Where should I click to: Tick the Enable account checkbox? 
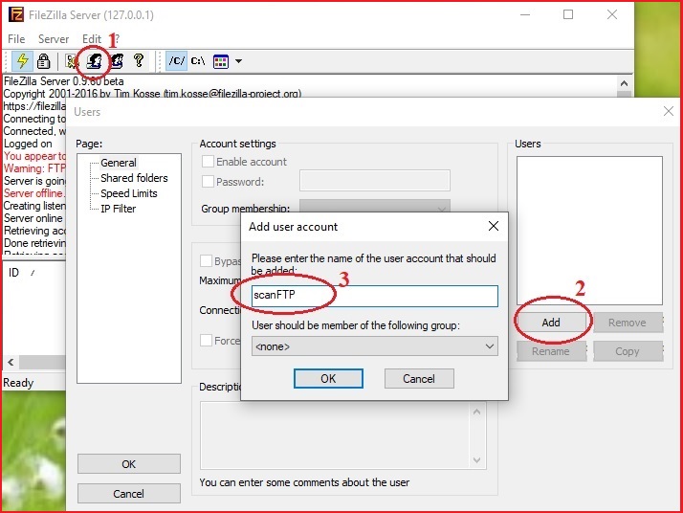click(x=209, y=162)
